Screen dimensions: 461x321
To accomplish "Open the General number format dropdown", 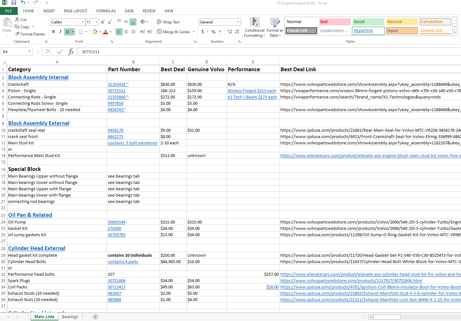I will coord(238,22).
